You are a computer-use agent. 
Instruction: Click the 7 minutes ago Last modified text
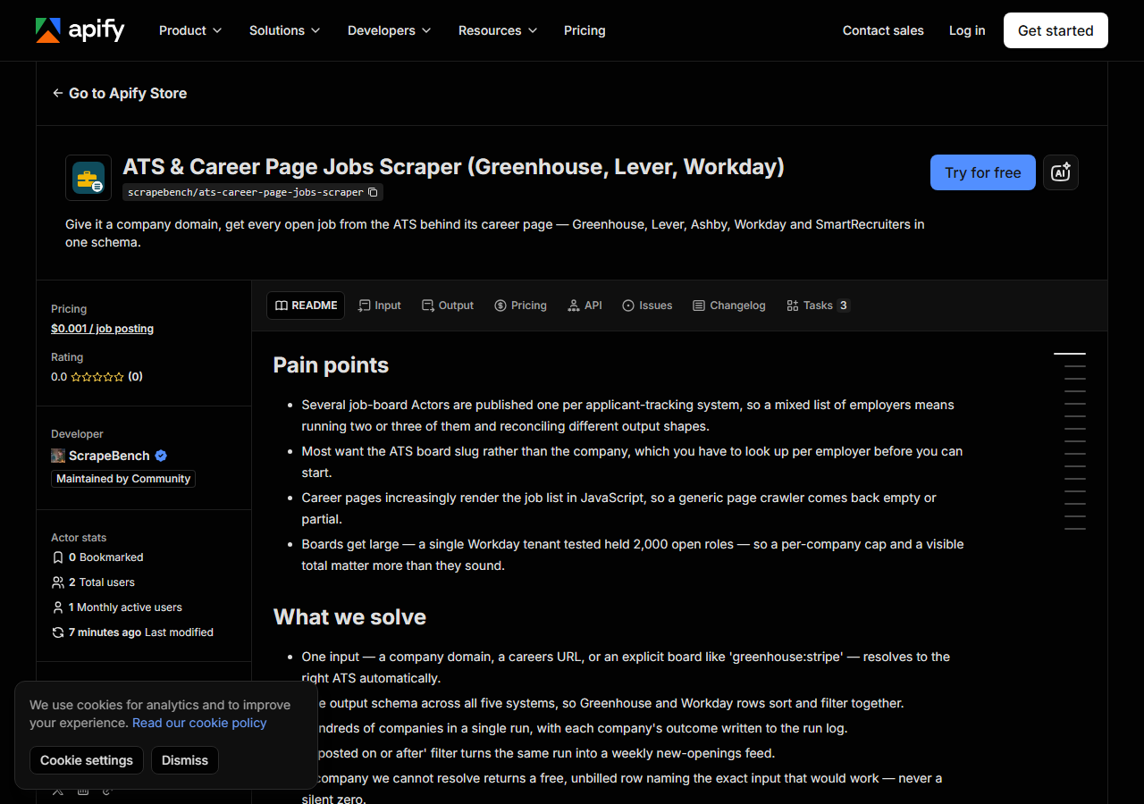coord(141,632)
